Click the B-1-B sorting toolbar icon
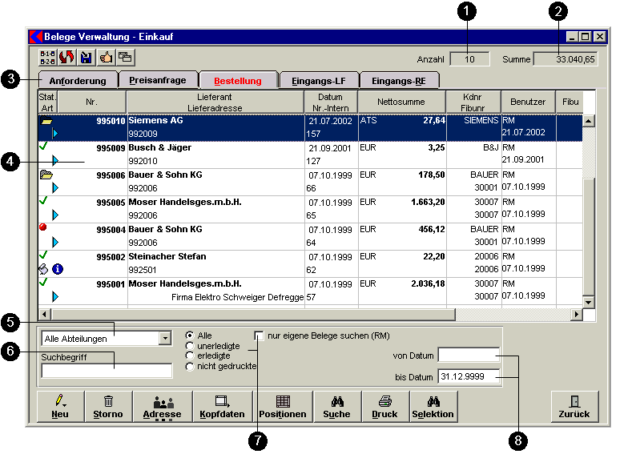The height and width of the screenshot is (454, 636). 47,58
